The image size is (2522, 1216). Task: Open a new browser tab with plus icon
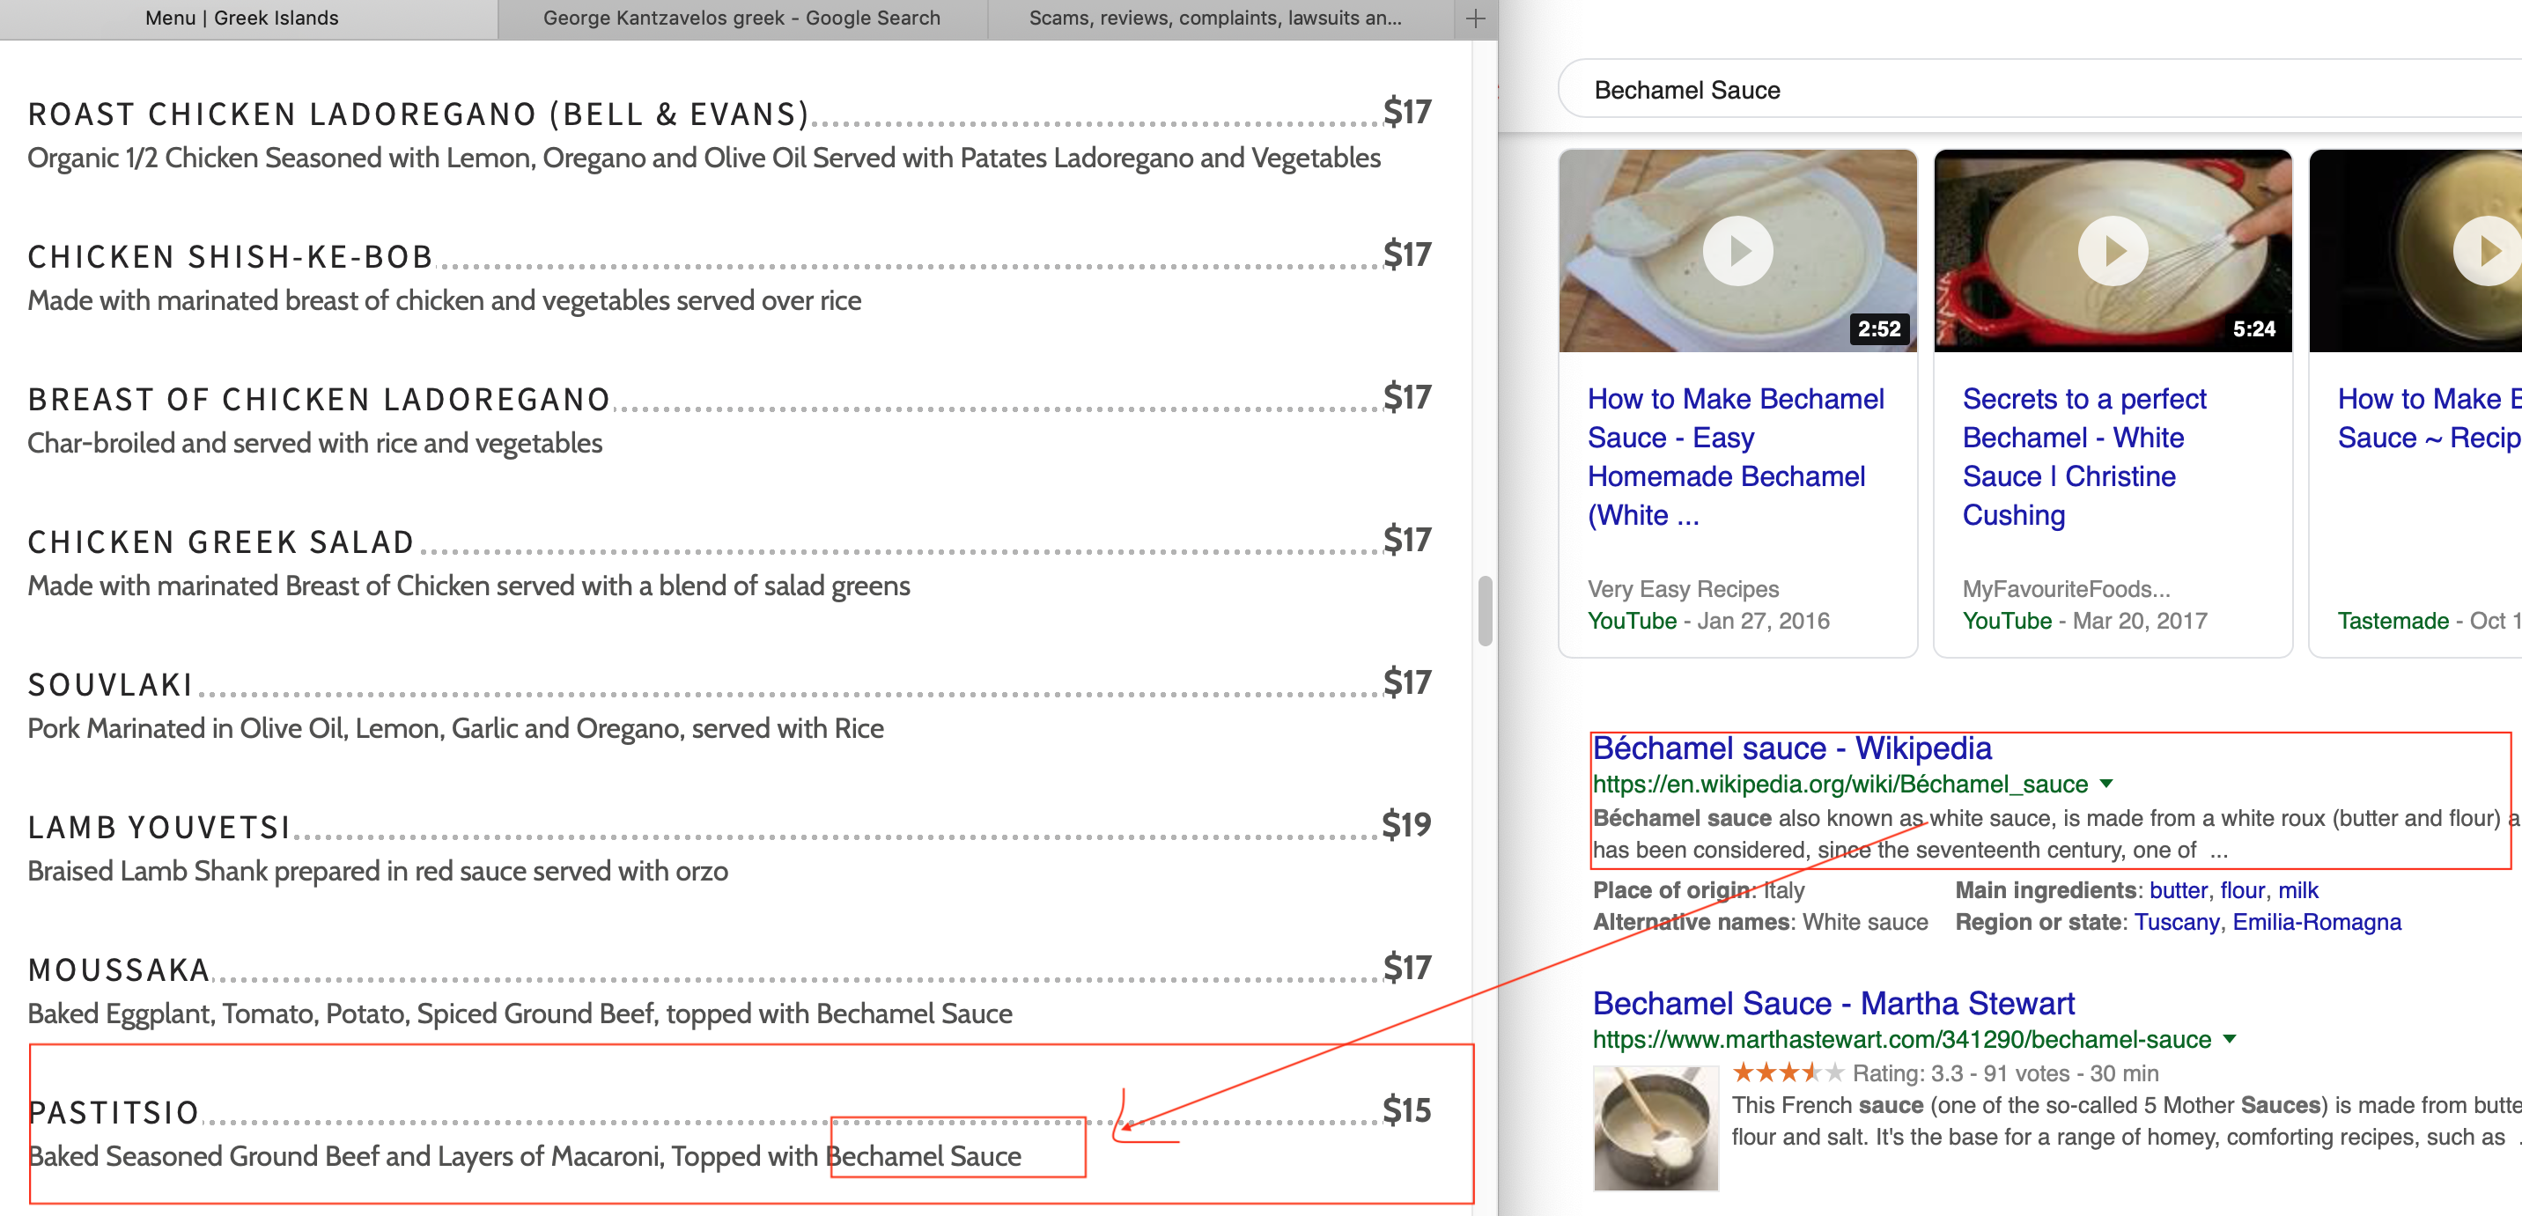tap(1475, 18)
